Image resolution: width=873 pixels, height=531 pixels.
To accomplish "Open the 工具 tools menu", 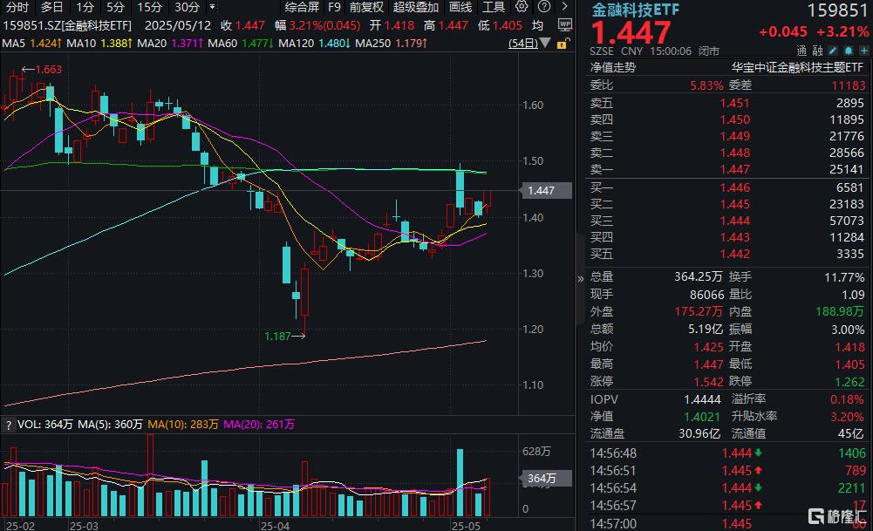I will click(494, 7).
